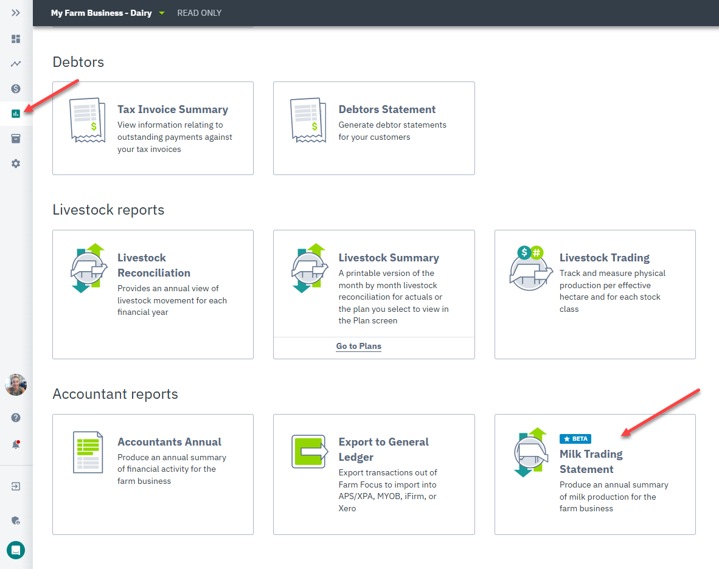Click the dollar coin icon in the sidebar
The width and height of the screenshot is (719, 569).
tap(16, 88)
